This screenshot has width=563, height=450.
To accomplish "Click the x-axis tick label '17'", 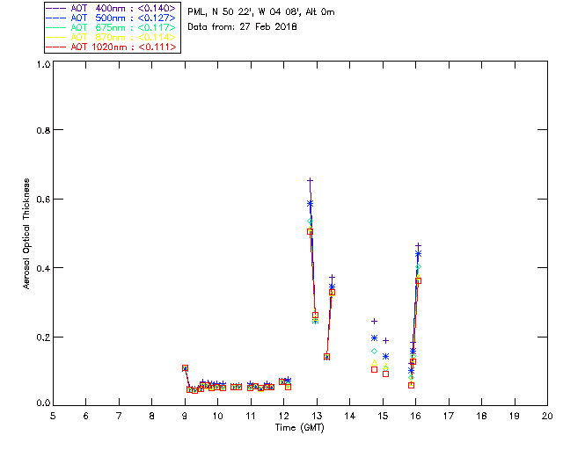I will (x=449, y=416).
